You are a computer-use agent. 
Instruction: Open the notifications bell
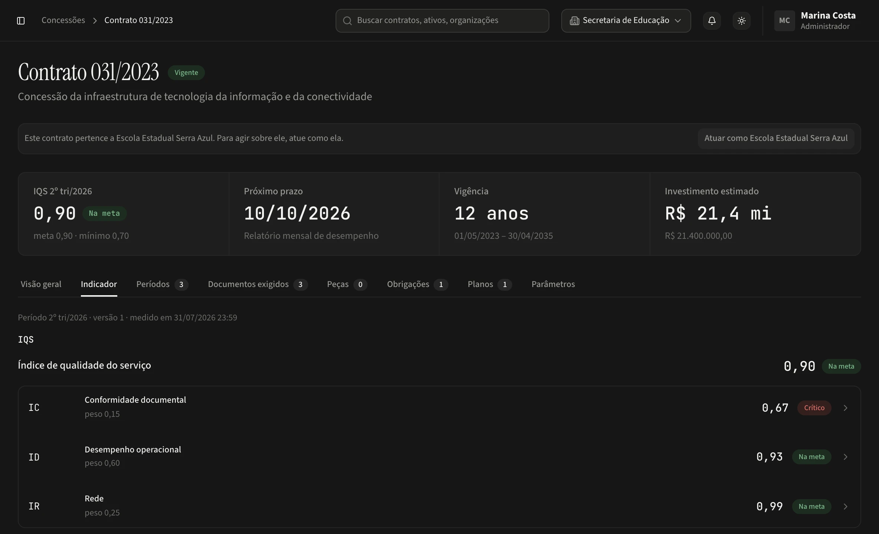pyautogui.click(x=712, y=20)
